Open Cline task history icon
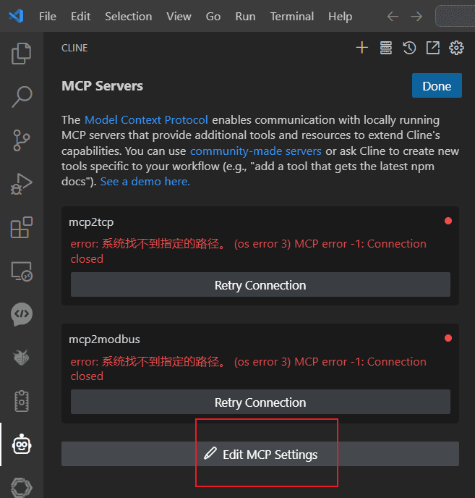Image resolution: width=475 pixels, height=498 pixels. click(409, 48)
